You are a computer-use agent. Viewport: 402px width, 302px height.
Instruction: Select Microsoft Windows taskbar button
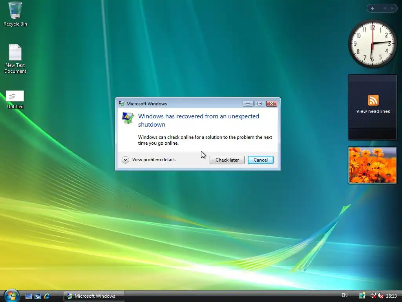pos(94,296)
